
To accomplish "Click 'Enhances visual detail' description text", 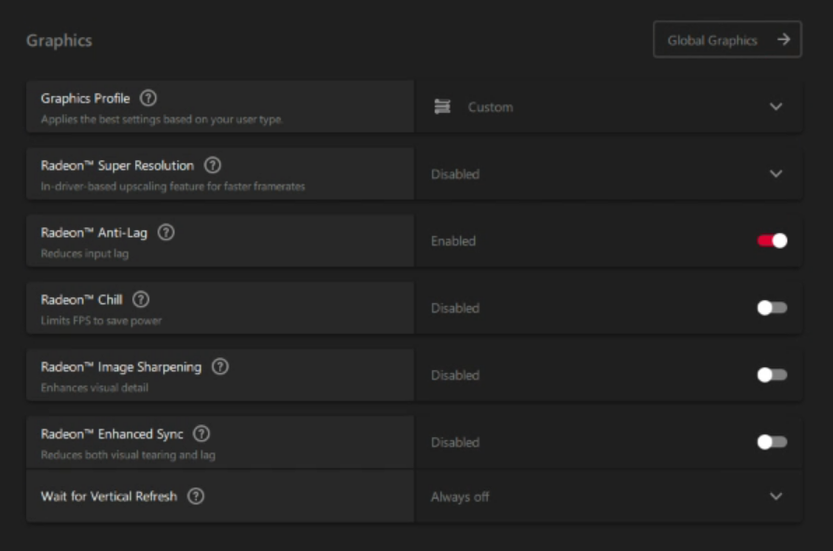I will [x=94, y=388].
